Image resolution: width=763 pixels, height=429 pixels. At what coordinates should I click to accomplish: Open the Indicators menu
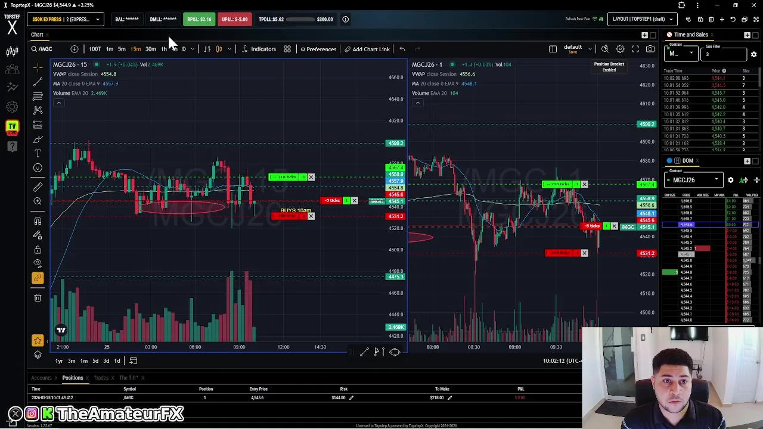259,49
